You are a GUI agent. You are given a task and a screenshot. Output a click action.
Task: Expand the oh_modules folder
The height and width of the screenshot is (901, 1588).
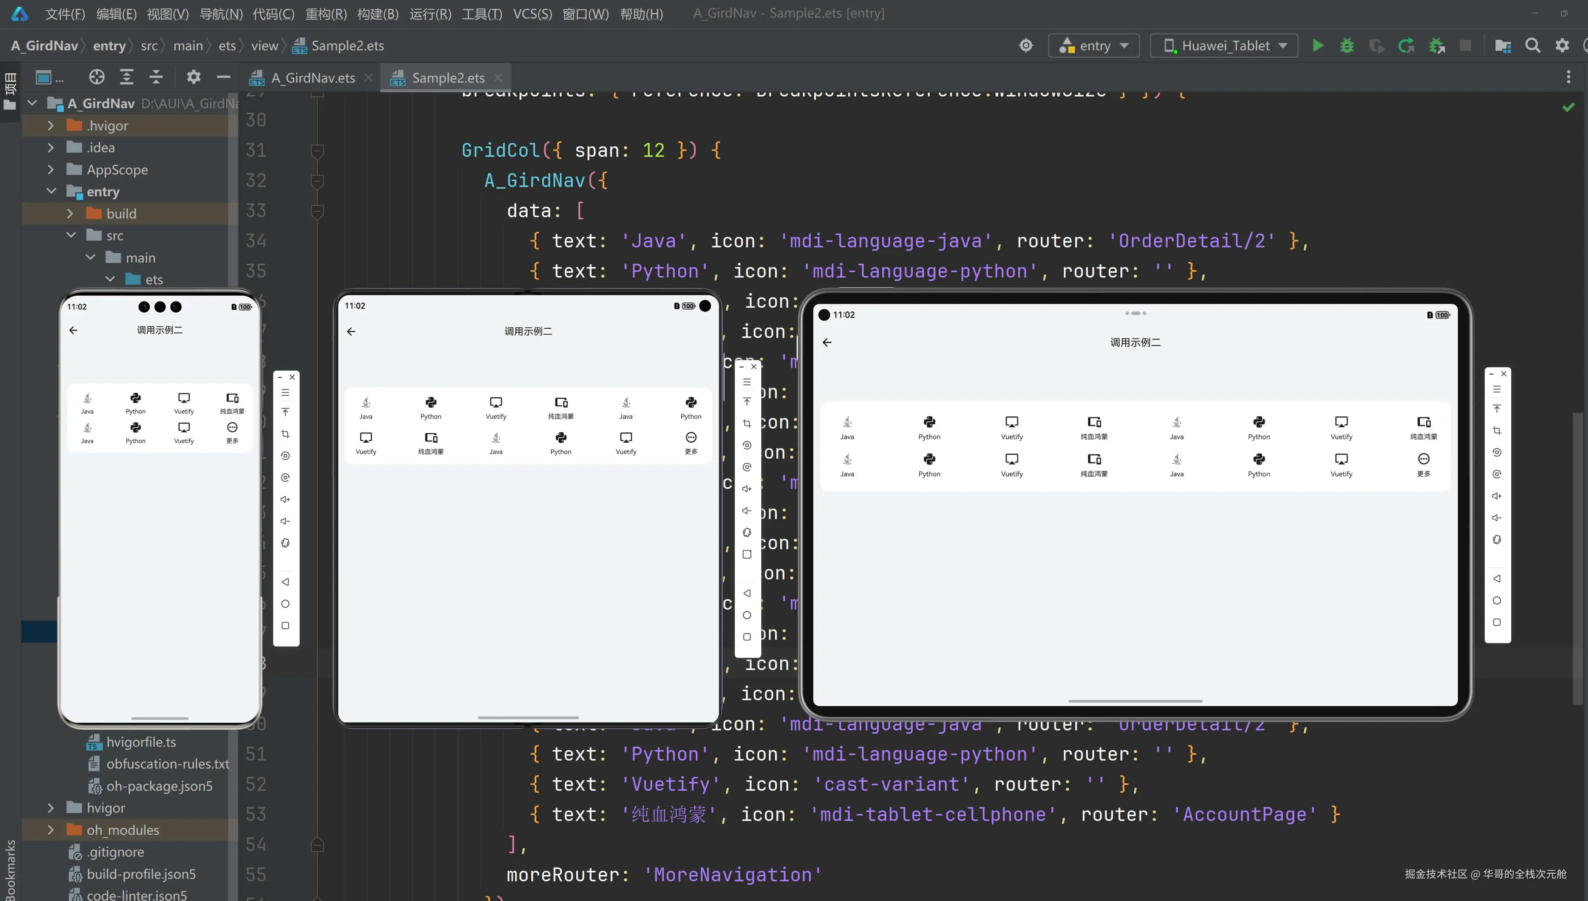[x=51, y=830]
